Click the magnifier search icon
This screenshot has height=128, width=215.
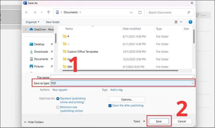click(x=189, y=13)
